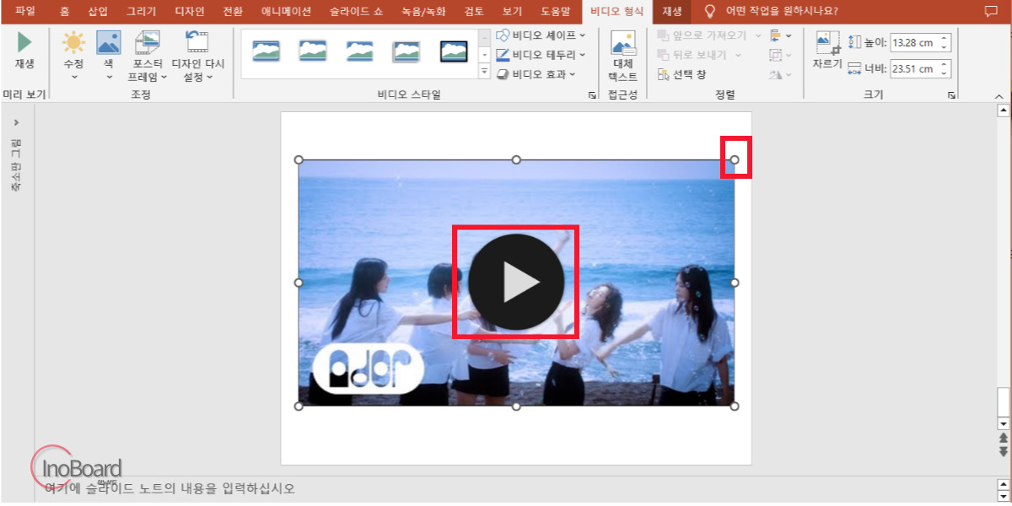Switch to the 슬라이드 쇼 tab
The height and width of the screenshot is (506, 1012).
click(354, 12)
